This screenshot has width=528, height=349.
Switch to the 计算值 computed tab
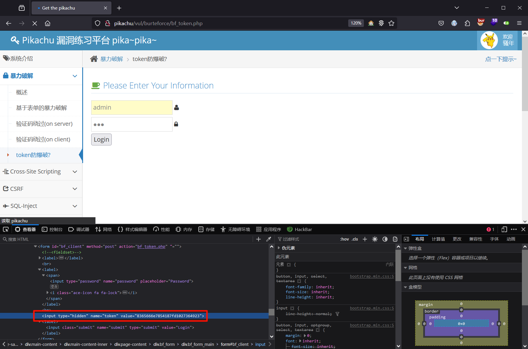438,239
